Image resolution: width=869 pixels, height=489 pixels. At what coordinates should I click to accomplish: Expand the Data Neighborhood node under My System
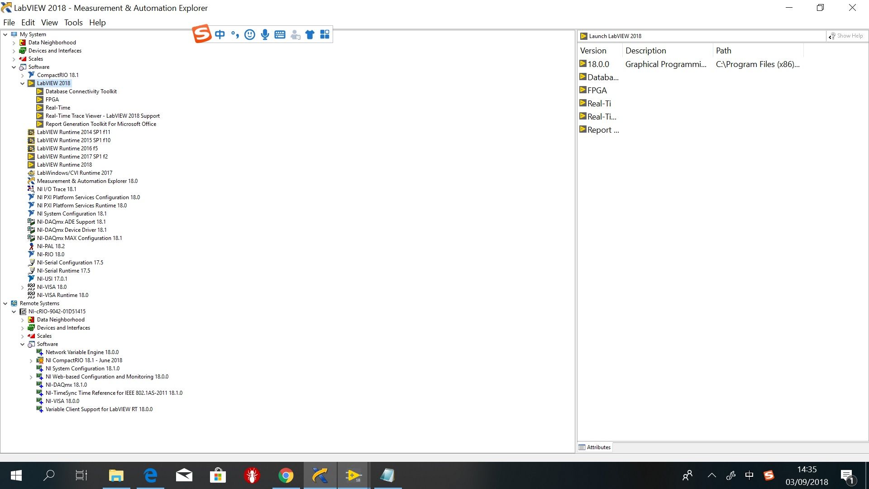click(14, 43)
